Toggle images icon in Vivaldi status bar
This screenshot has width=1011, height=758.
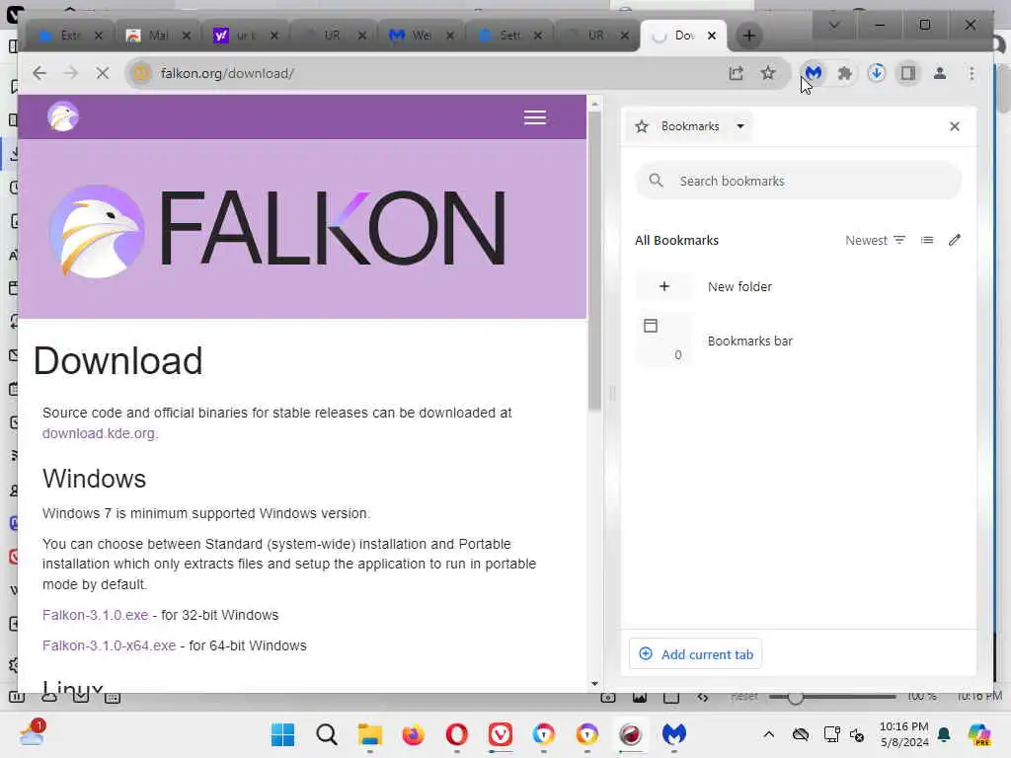pos(639,698)
